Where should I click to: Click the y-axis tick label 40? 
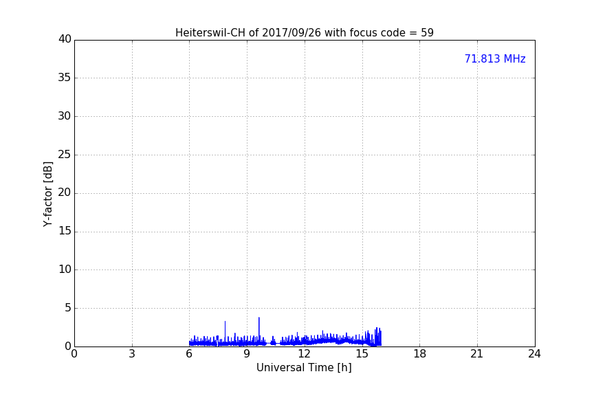65,39
